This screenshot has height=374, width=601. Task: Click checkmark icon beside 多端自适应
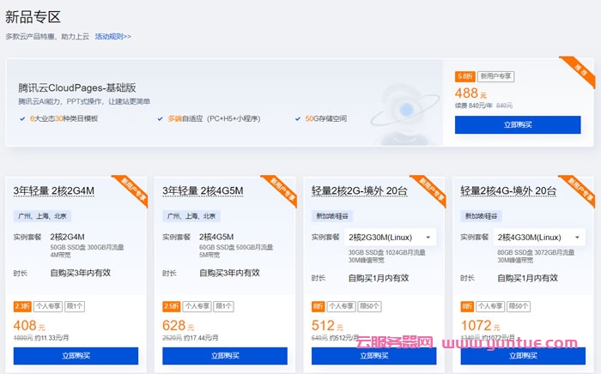click(x=160, y=118)
